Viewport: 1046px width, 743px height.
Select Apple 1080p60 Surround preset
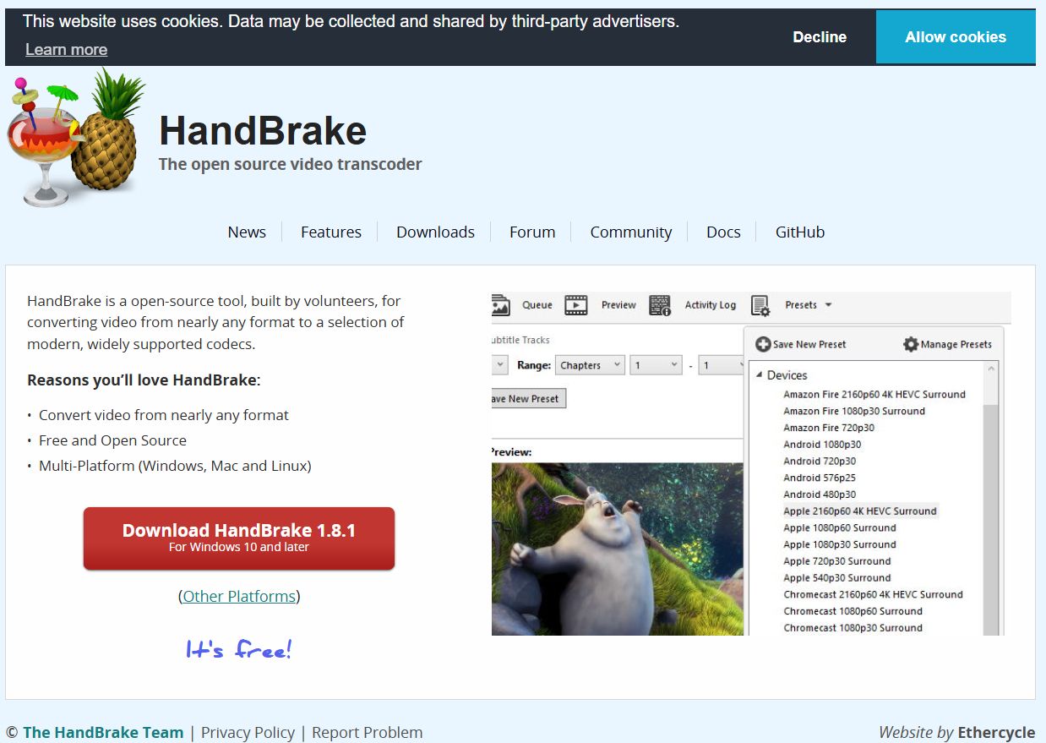840,527
